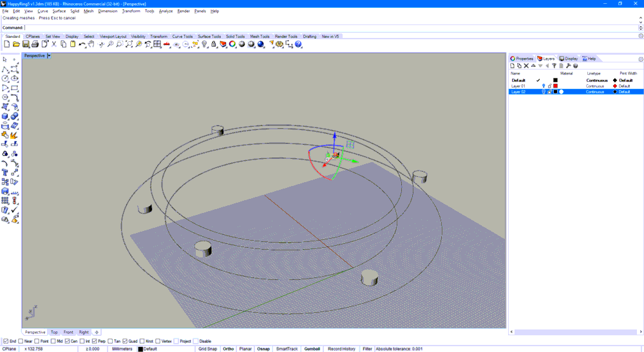Switch to the Mesh Tools toolbar tab
This screenshot has width=644, height=352.
pos(260,37)
